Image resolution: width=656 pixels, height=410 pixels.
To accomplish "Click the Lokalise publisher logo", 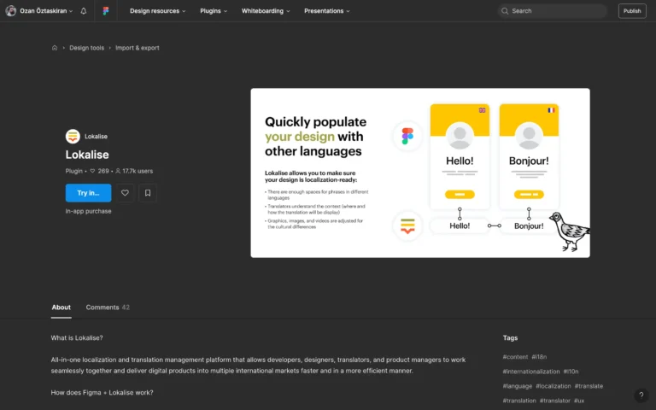I will pos(73,137).
